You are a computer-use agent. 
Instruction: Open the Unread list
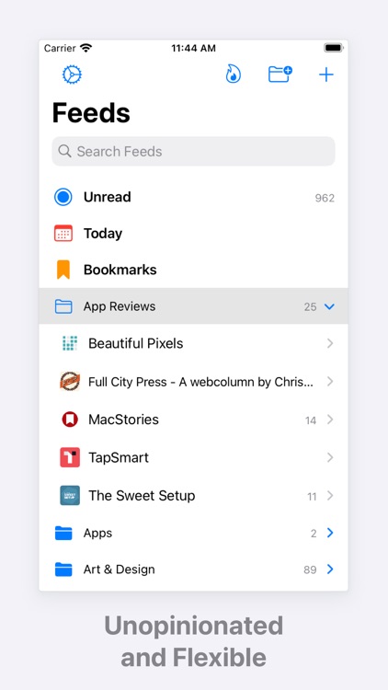pos(194,197)
